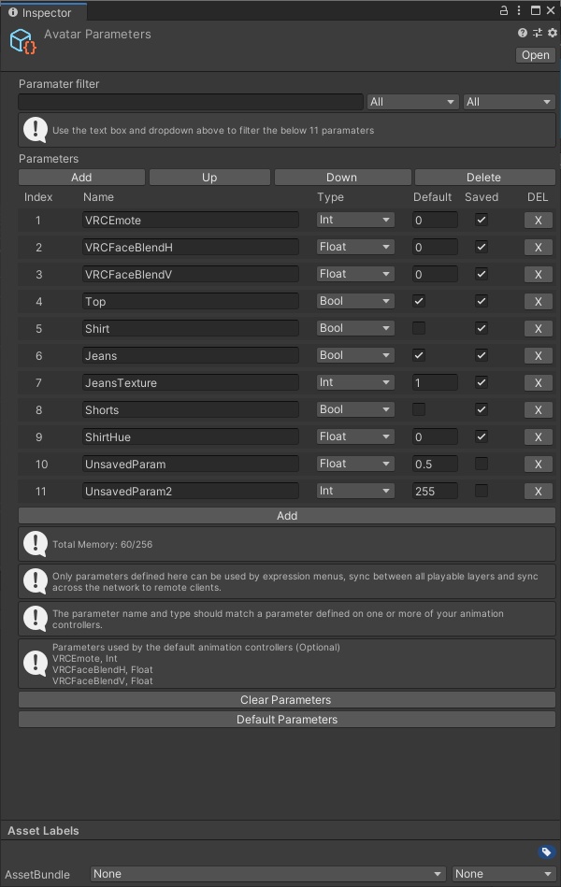The height and width of the screenshot is (887, 561).
Task: Click the presets slider icon
Action: coord(538,33)
